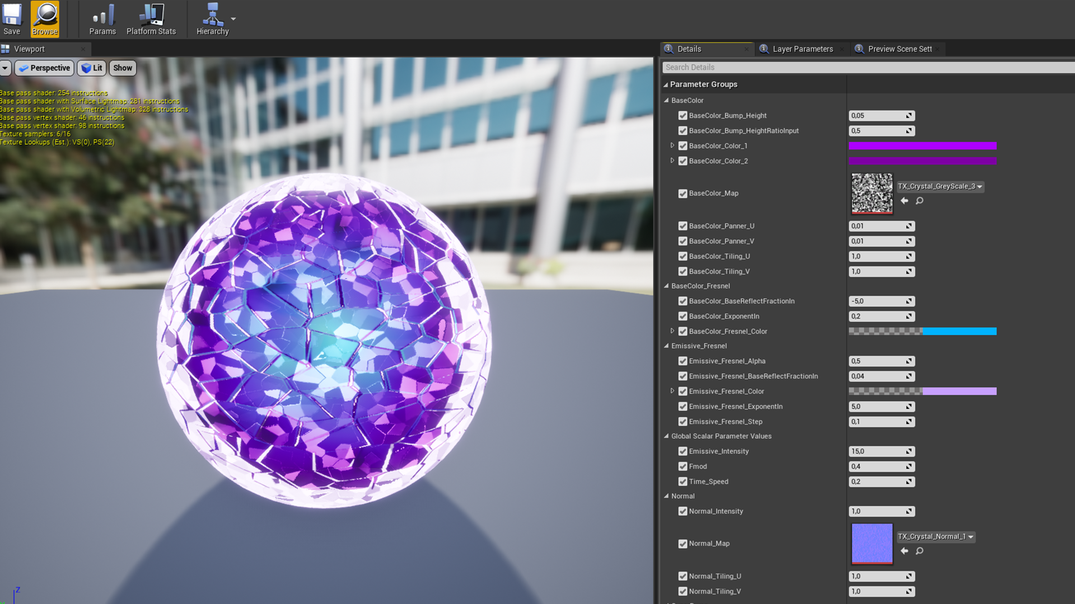Collapse the Emissive_Fresnel group
Screen dimensions: 1075x604
tap(666, 346)
